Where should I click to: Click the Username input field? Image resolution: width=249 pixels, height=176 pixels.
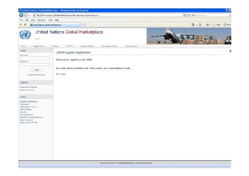coord(35,58)
